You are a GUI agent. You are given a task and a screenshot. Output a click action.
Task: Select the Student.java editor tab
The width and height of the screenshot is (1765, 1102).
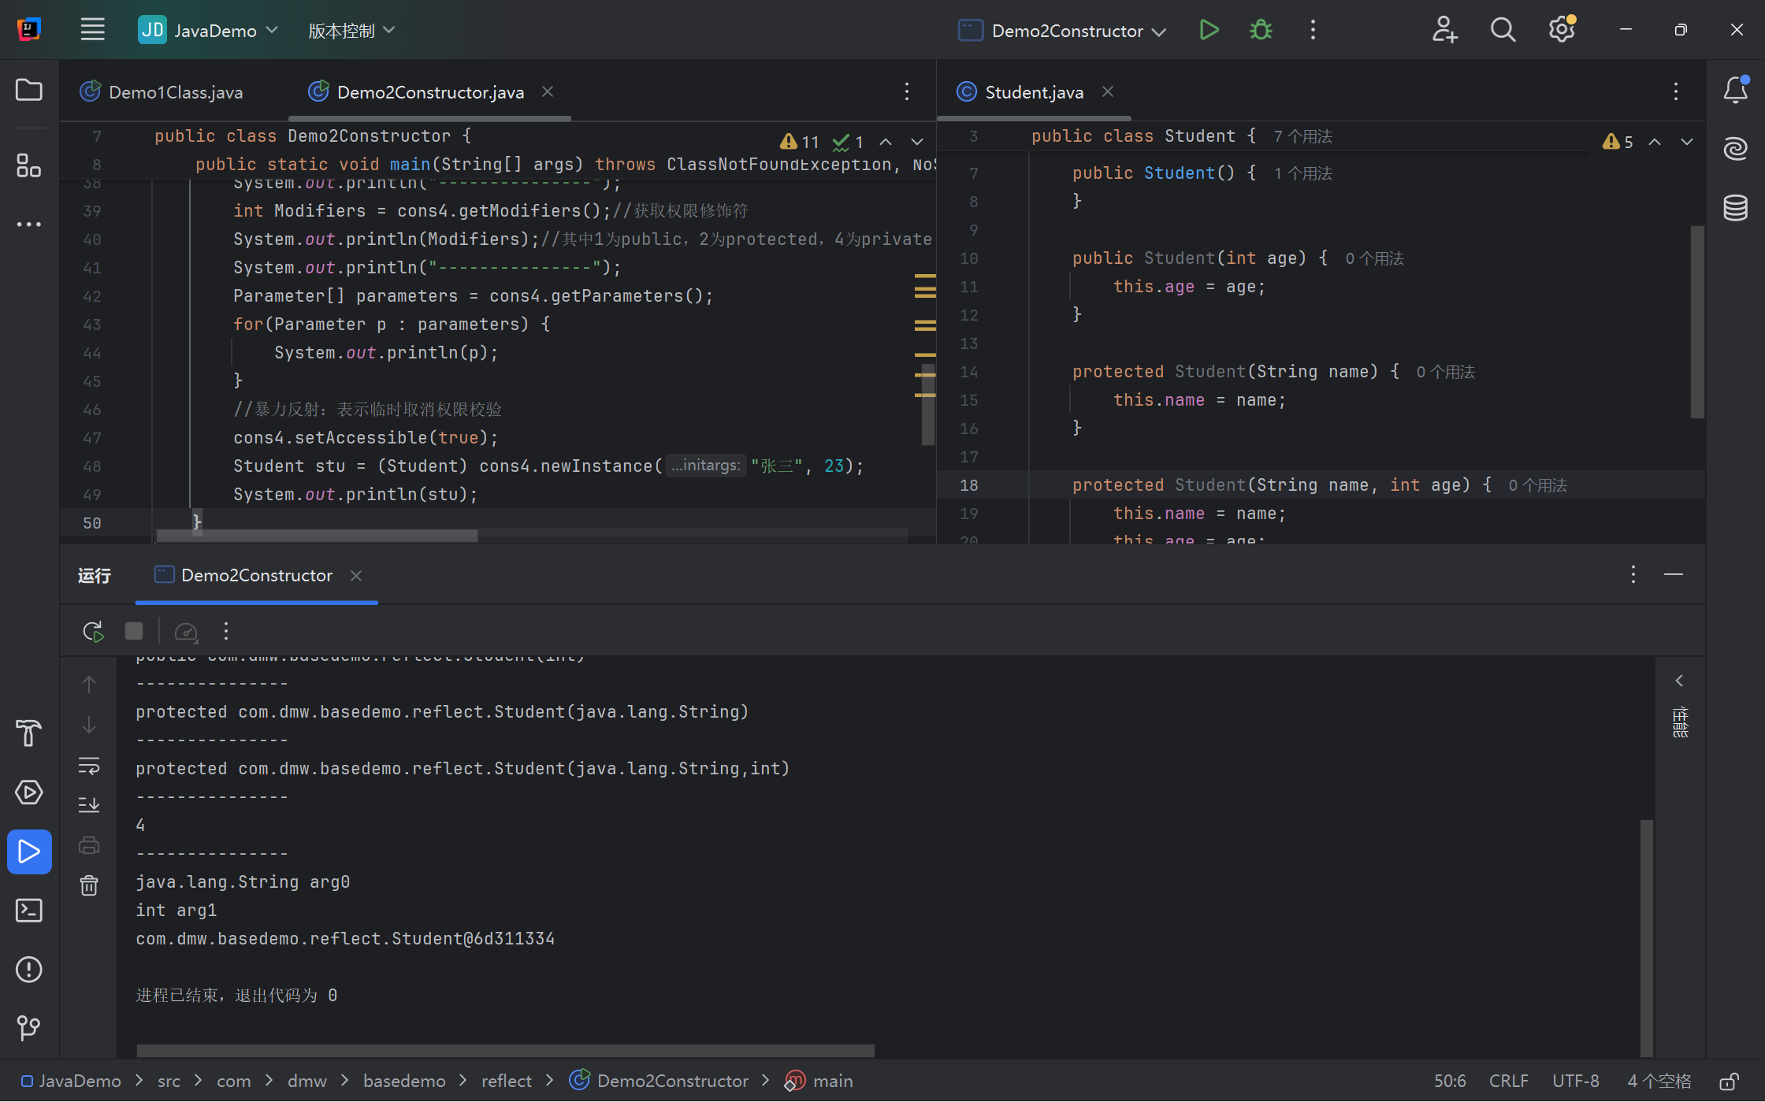1034,92
